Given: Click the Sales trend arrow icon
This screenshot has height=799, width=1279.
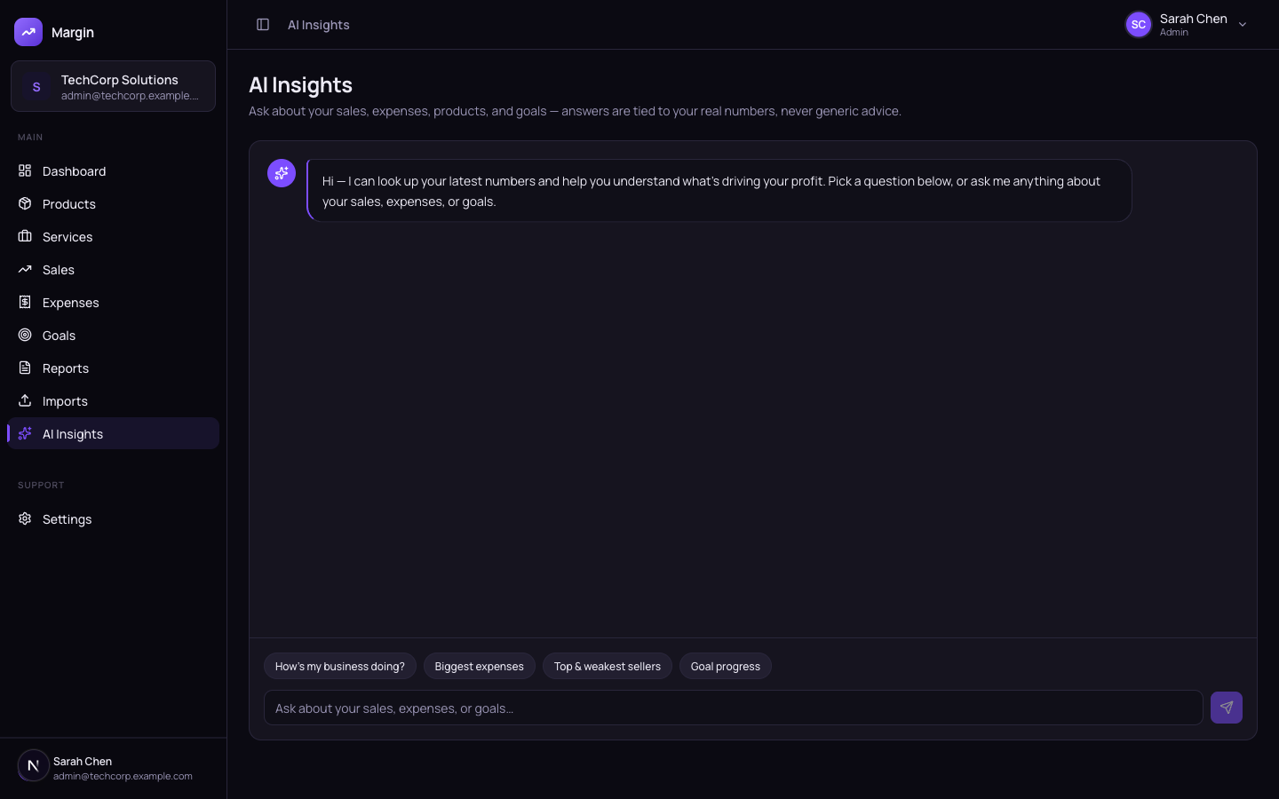Looking at the screenshot, I should coord(25,269).
